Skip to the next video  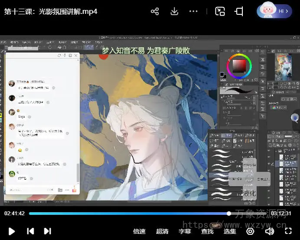click(48, 231)
